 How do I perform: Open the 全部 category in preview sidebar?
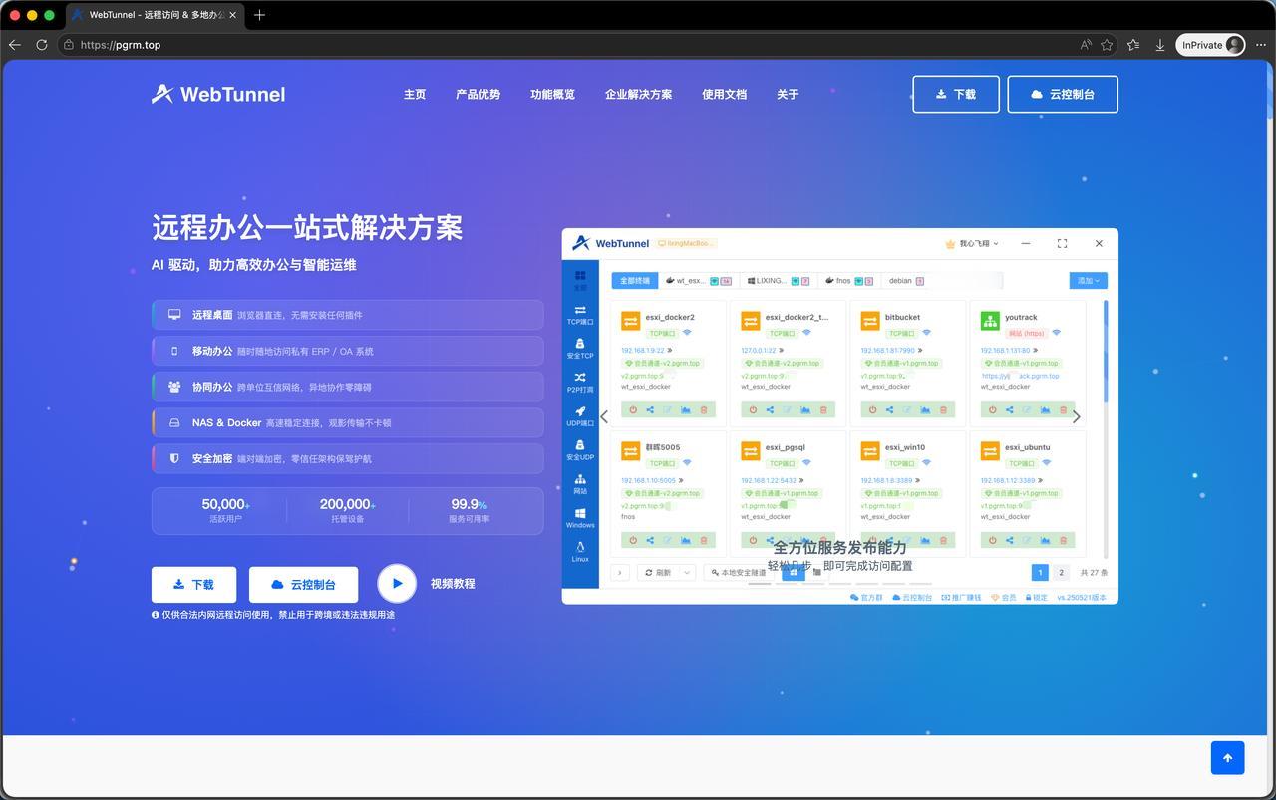[x=580, y=280]
